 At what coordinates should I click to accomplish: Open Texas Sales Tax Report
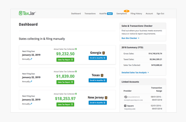click(x=65, y=82)
